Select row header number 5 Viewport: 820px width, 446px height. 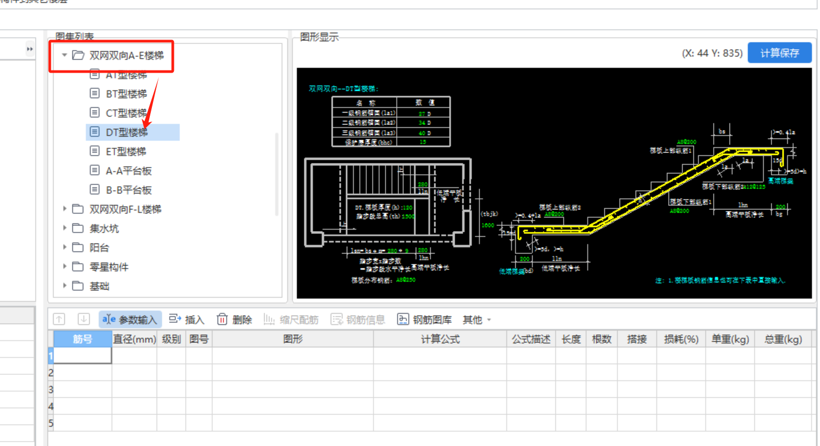(x=51, y=423)
